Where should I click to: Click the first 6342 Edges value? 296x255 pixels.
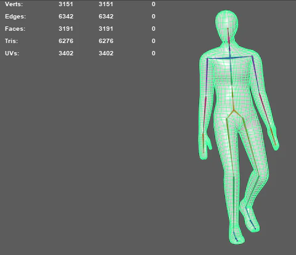tap(66, 17)
